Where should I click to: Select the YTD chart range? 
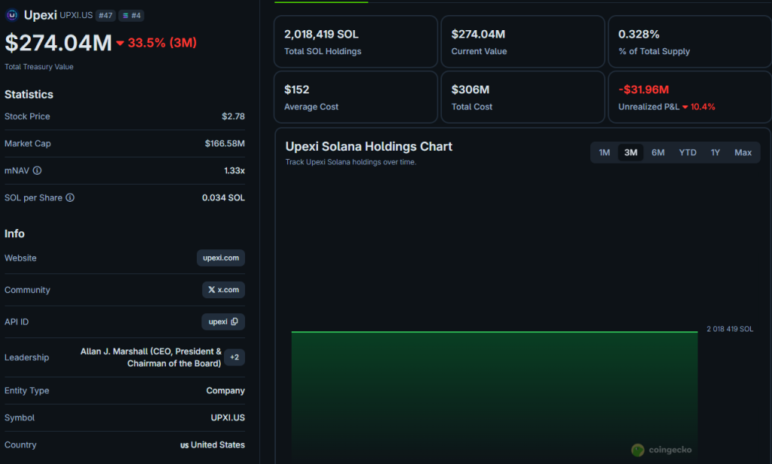click(688, 153)
